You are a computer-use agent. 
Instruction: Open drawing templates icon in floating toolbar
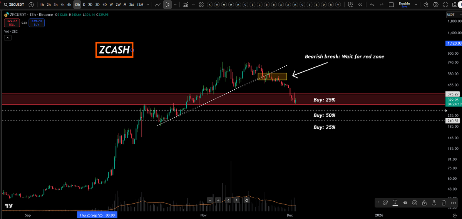pos(385,202)
